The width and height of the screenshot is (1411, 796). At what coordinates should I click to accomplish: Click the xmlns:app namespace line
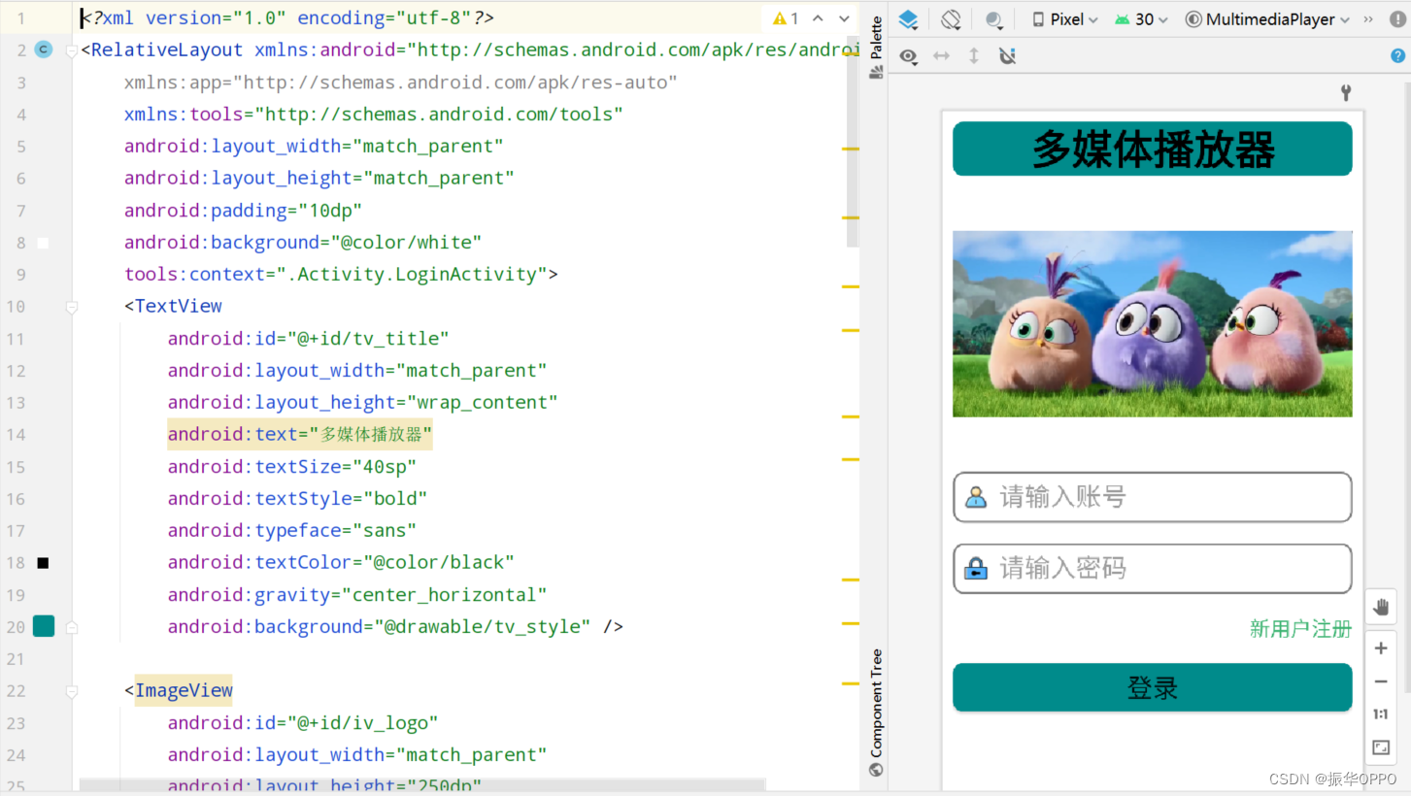[401, 83]
